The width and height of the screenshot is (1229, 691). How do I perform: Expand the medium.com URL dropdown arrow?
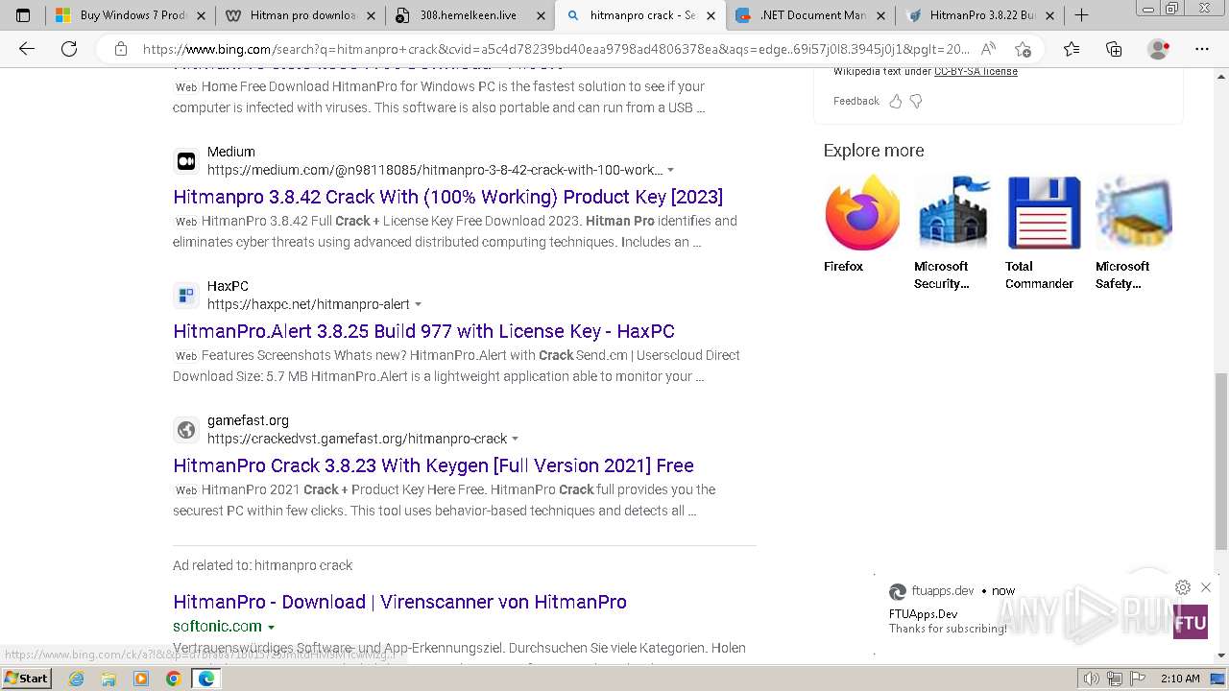670,170
